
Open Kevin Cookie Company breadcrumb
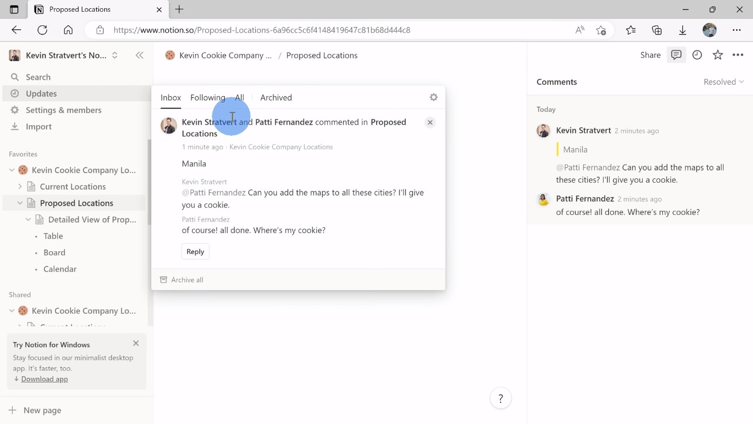[218, 55]
